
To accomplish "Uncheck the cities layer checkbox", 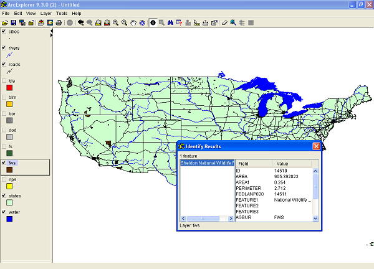I will pos(5,31).
